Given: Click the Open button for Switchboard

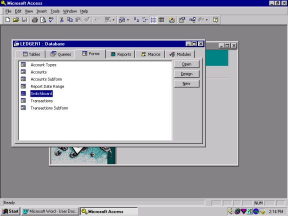Looking at the screenshot, I should (x=186, y=64).
